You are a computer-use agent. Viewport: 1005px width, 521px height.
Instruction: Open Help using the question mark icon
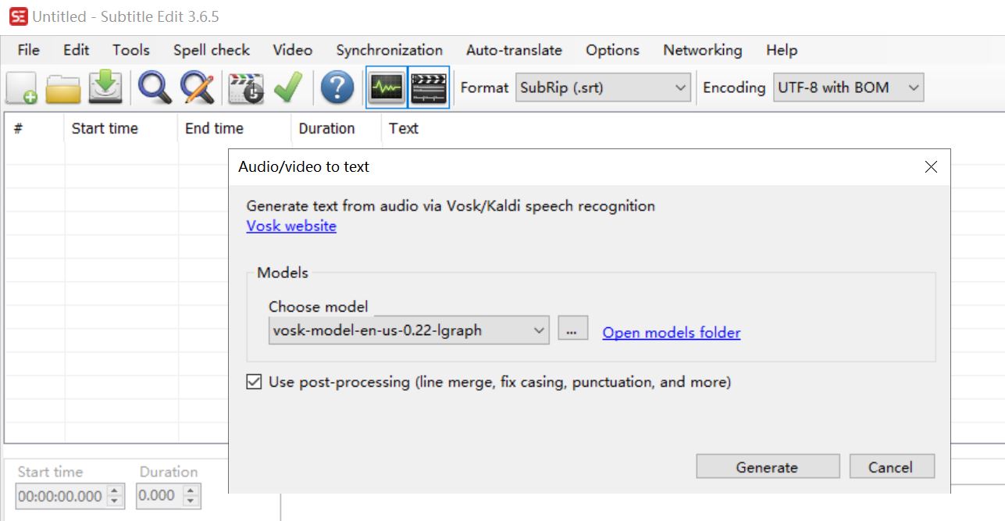(x=336, y=87)
